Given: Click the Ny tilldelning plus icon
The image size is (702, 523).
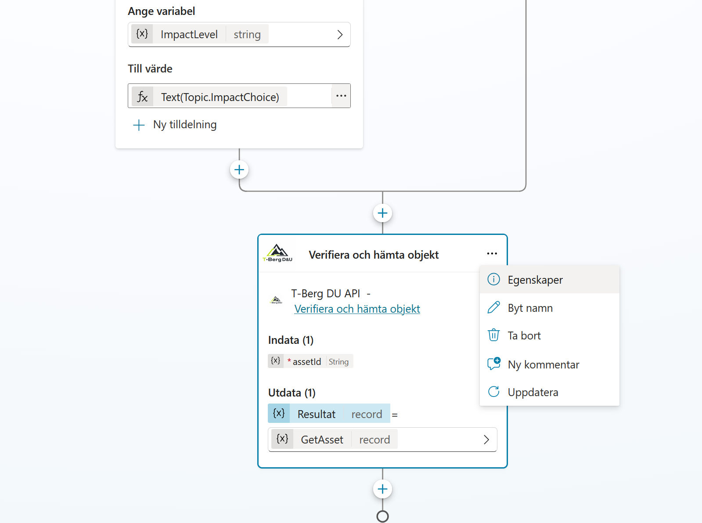Looking at the screenshot, I should pos(139,125).
